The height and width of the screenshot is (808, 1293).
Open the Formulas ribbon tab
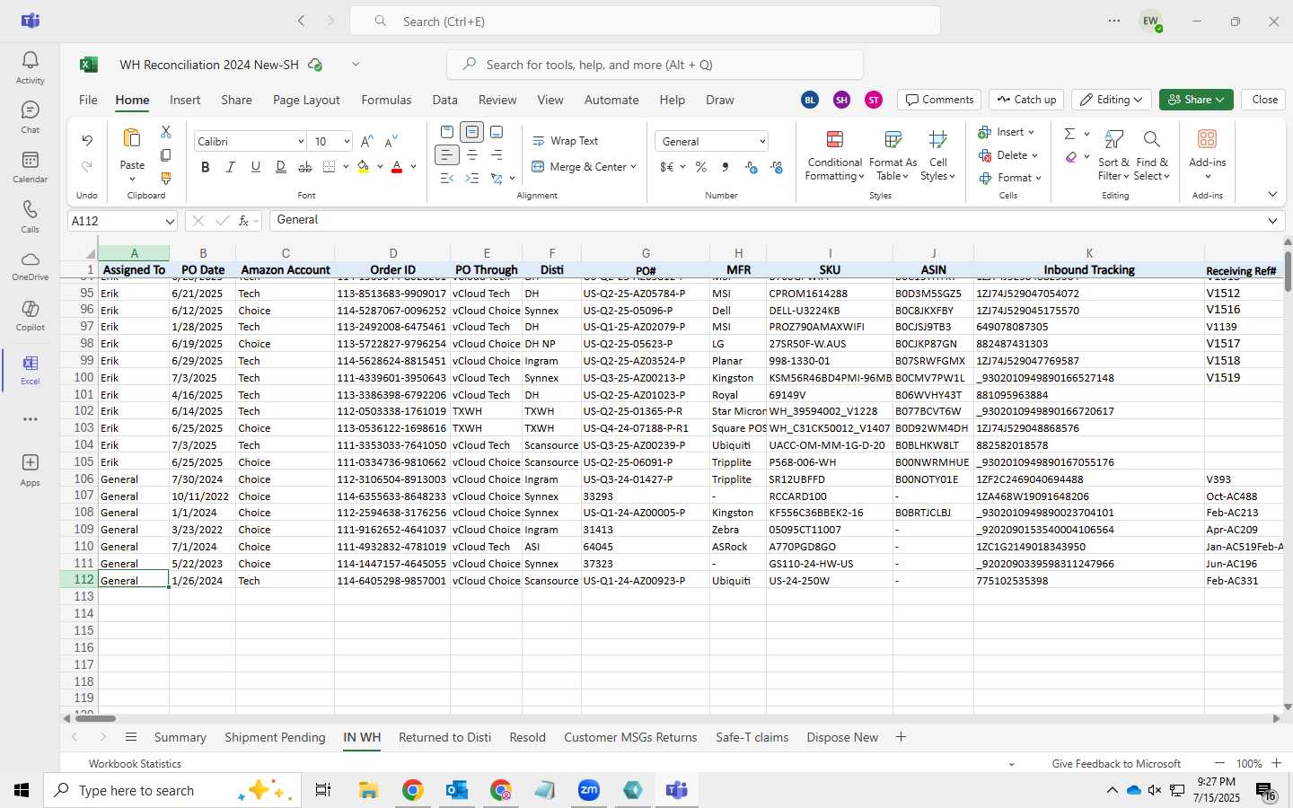386,100
